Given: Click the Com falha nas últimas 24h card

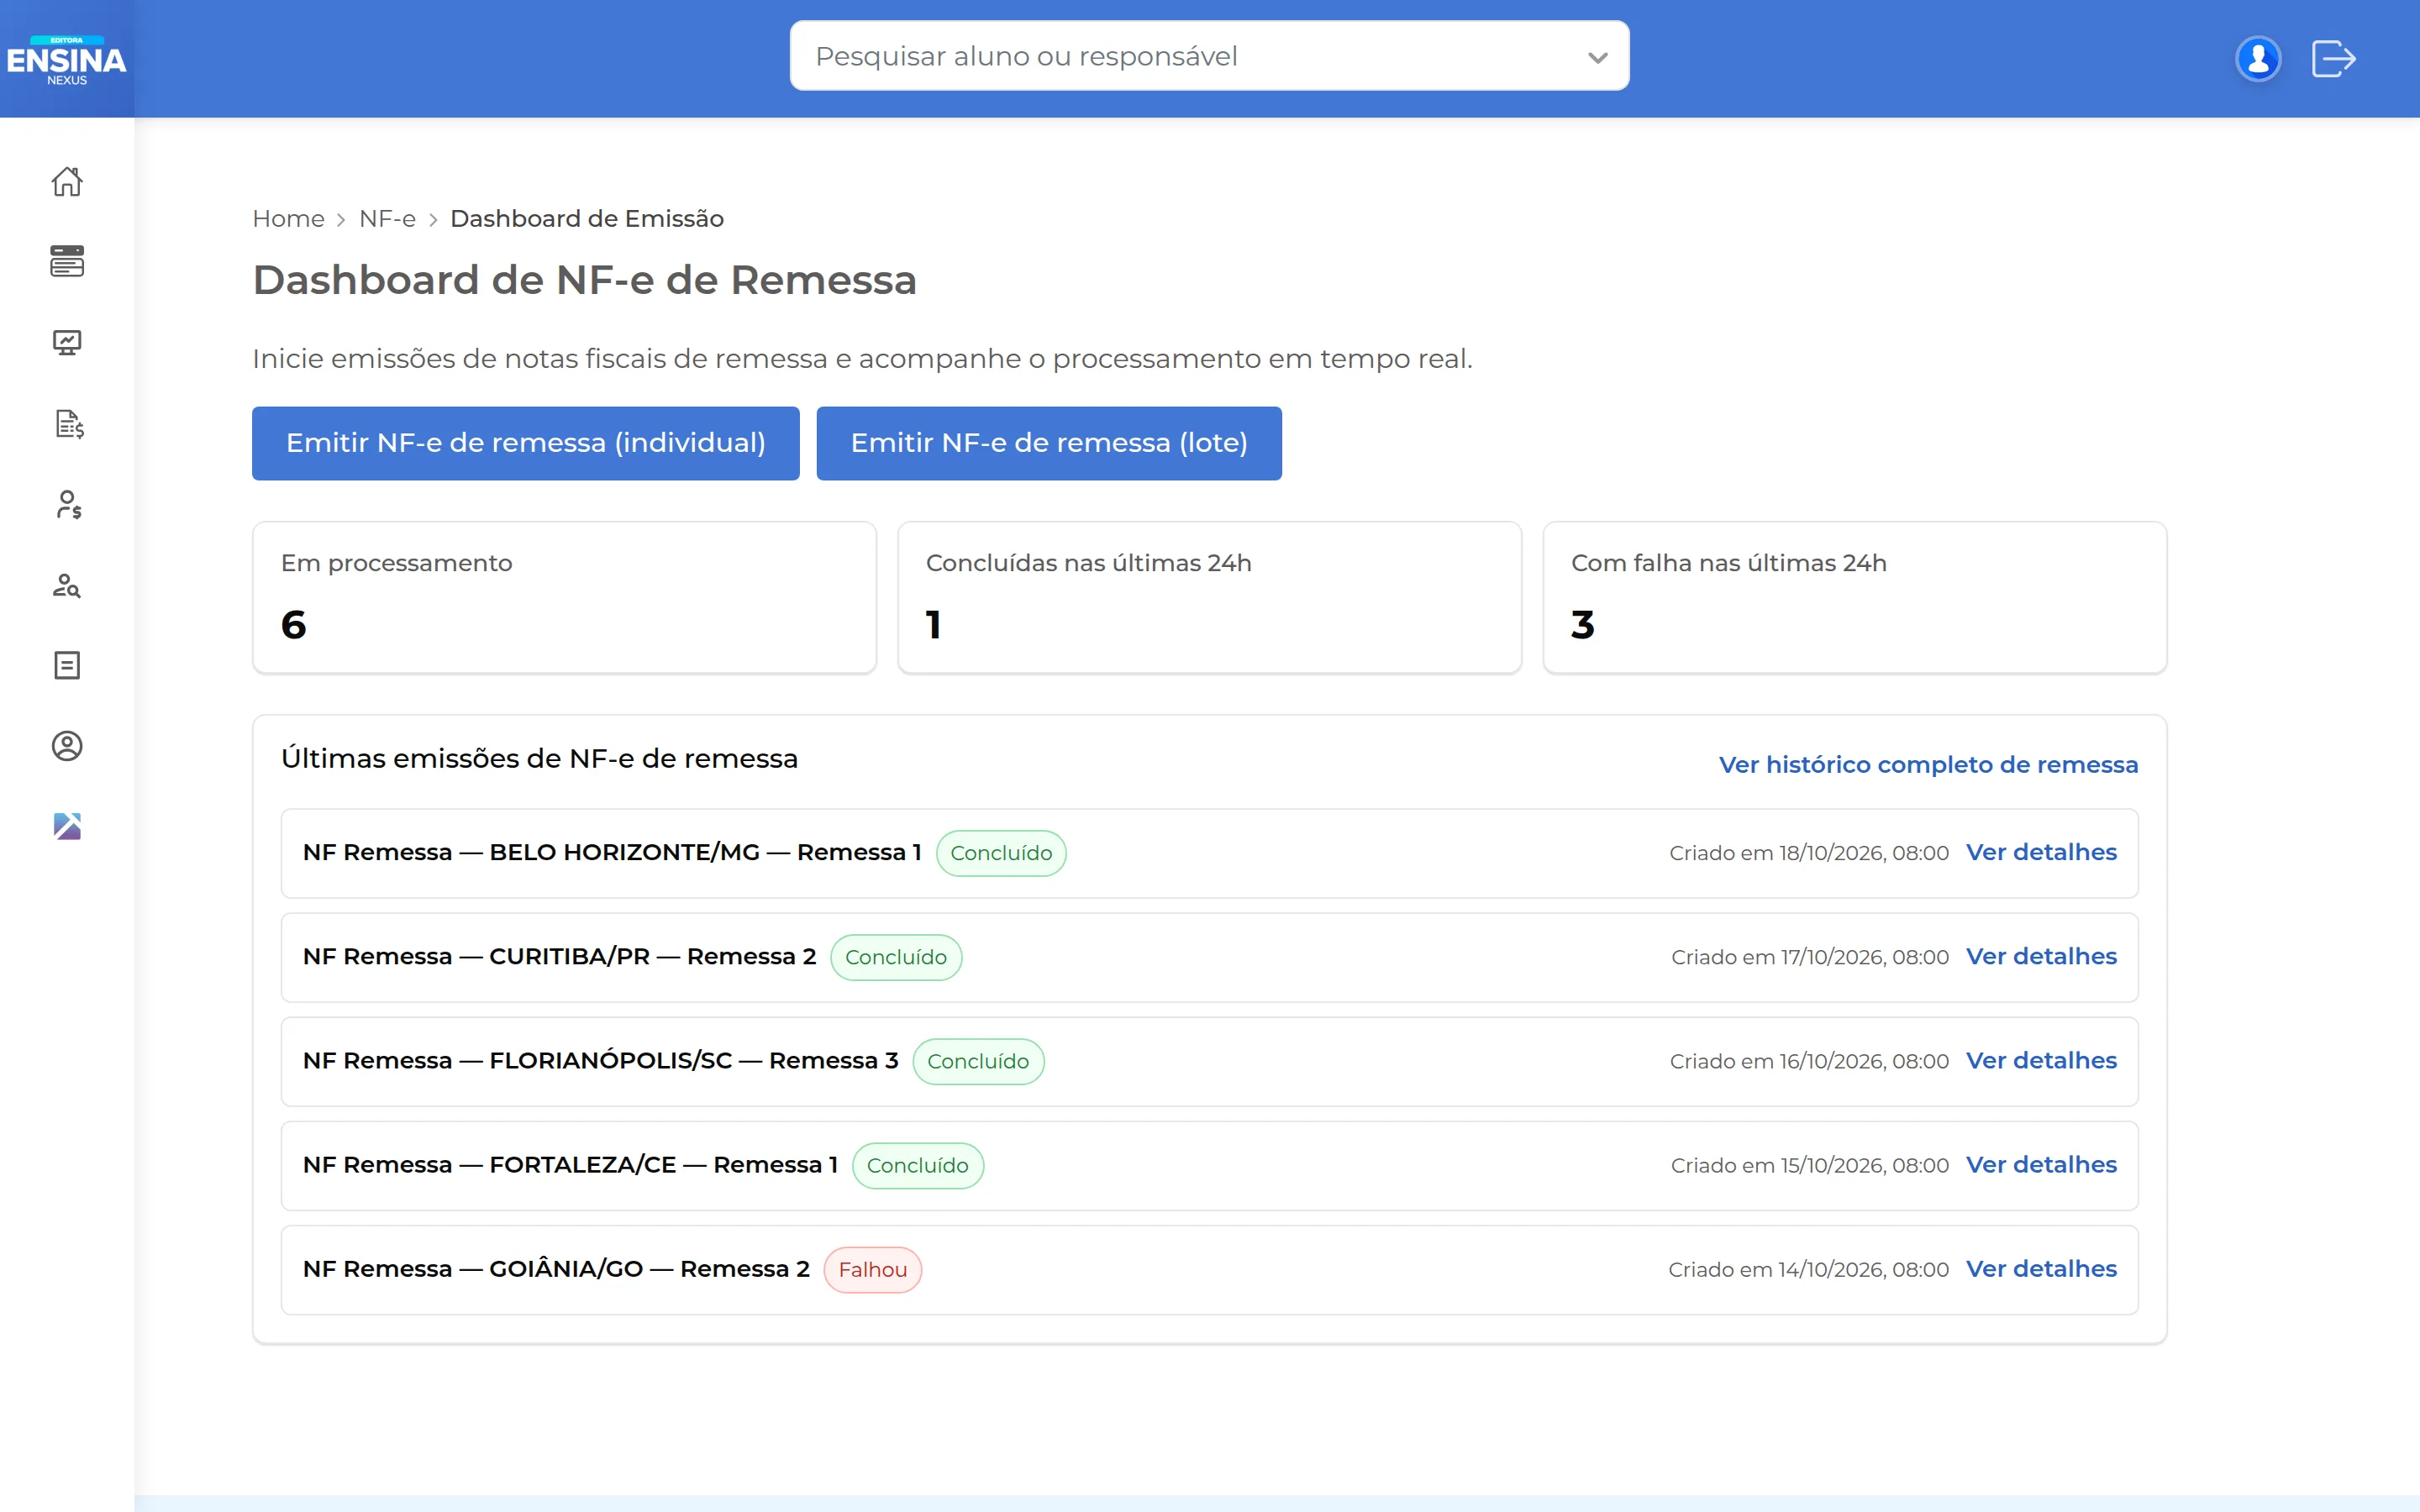Looking at the screenshot, I should (x=1854, y=597).
